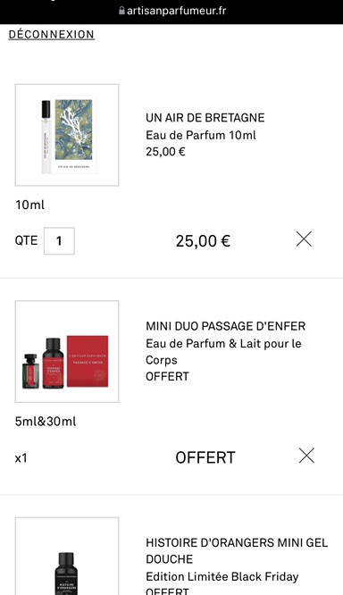Tap the padlock icon in address bar

coord(121,11)
